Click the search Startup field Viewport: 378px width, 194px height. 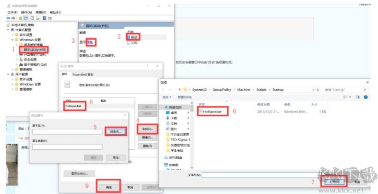[345, 90]
